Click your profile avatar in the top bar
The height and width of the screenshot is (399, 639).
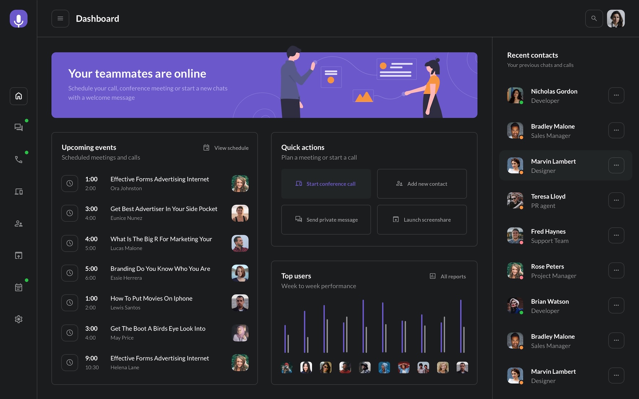[616, 18]
